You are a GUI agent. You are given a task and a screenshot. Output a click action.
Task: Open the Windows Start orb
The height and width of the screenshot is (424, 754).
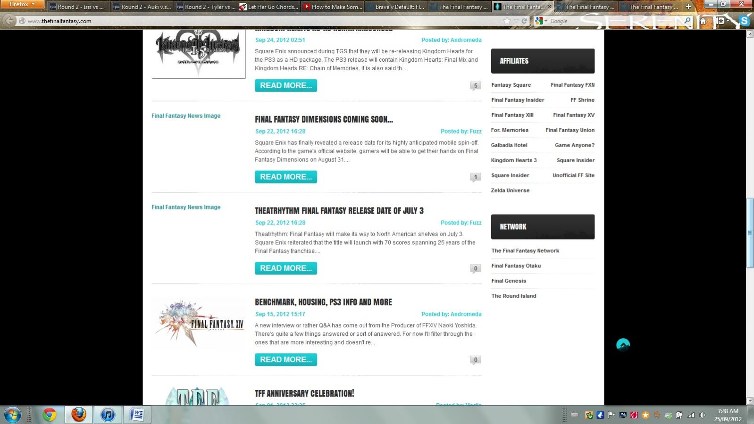click(x=13, y=415)
